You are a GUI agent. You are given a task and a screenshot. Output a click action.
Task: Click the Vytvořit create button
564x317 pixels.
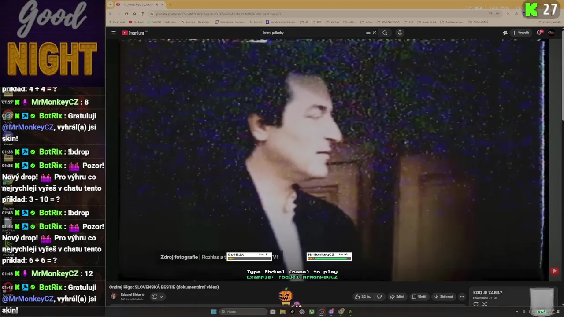coord(520,33)
